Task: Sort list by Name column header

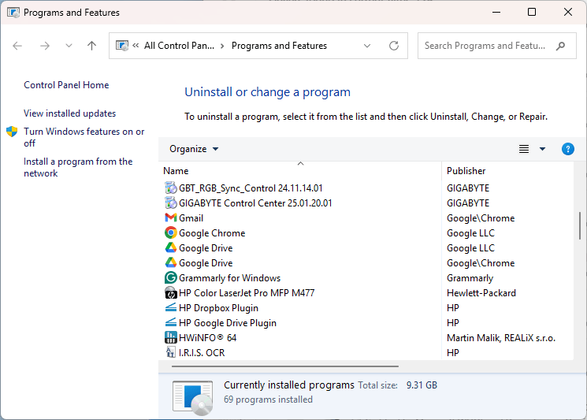Action: (x=176, y=171)
